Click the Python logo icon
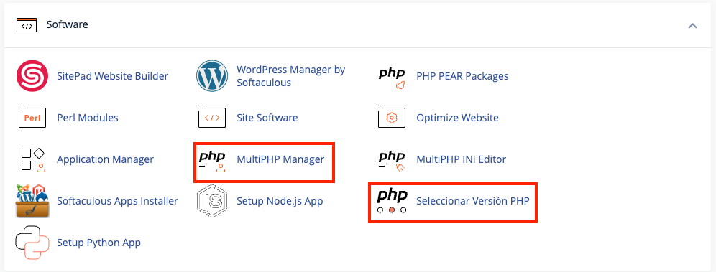Viewport: 716px width, 272px height. (x=32, y=243)
